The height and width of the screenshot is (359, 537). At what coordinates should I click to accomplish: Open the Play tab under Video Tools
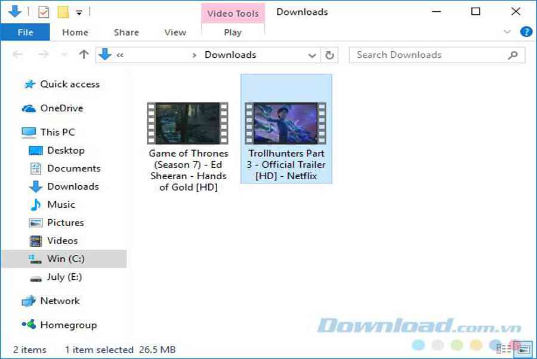click(x=233, y=32)
